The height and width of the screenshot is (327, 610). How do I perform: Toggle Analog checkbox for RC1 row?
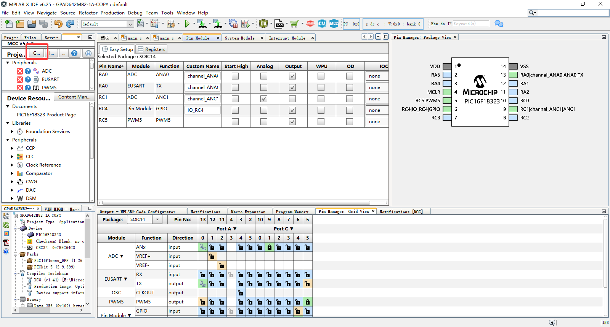tap(264, 99)
